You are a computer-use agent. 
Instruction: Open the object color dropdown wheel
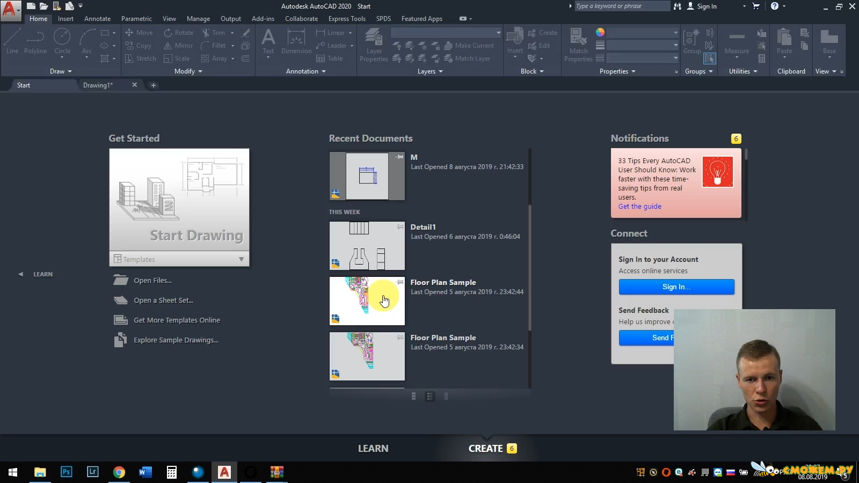pyautogui.click(x=600, y=33)
